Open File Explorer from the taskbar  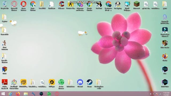pos(26,94)
